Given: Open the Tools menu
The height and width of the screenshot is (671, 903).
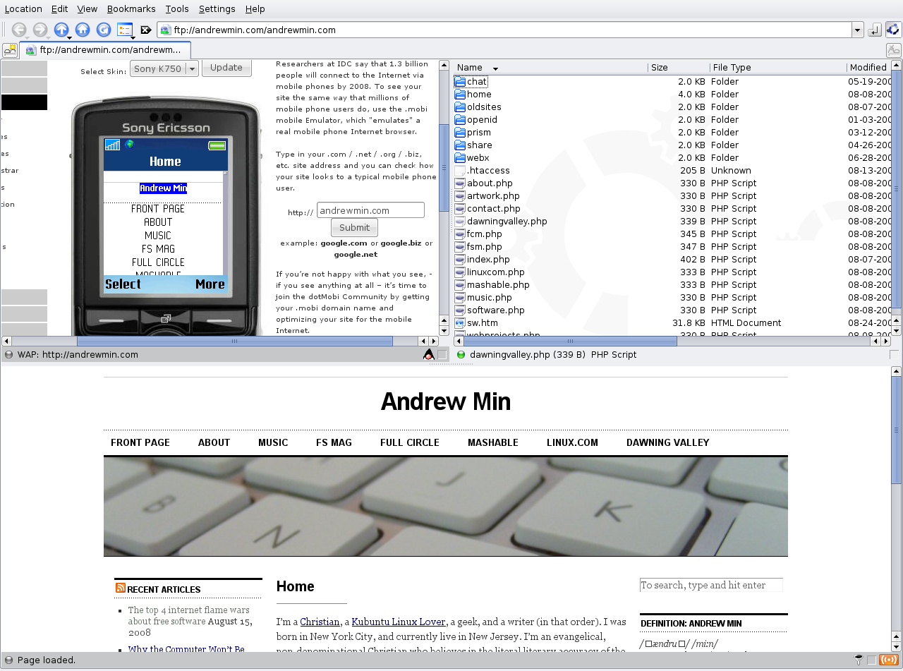Looking at the screenshot, I should tap(177, 9).
